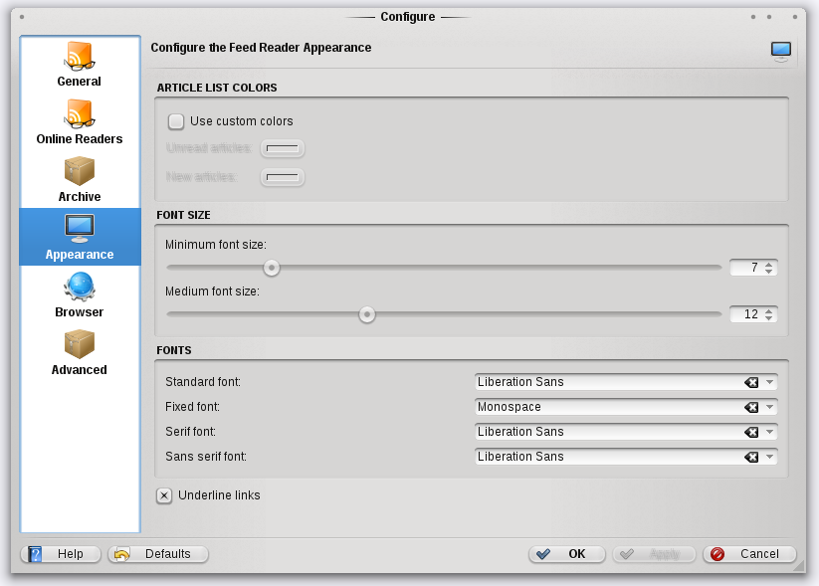Increase the Medium font size spinbox value

768,310
